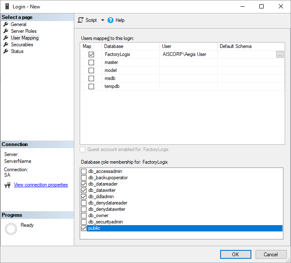This screenshot has height=263, width=291.
Task: Uncheck the FactoryLogix database map checkbox
Action: 91,54
